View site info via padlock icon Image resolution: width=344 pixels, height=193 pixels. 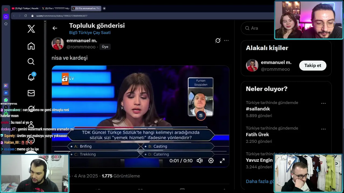pyautogui.click(x=32, y=16)
